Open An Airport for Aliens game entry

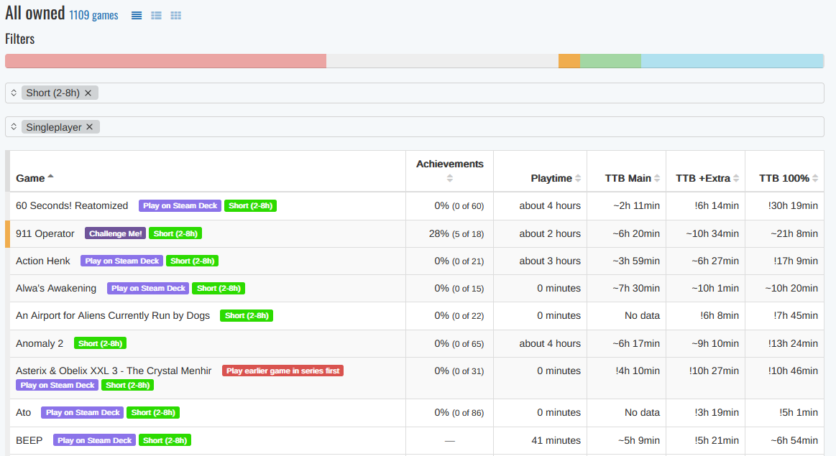click(113, 315)
